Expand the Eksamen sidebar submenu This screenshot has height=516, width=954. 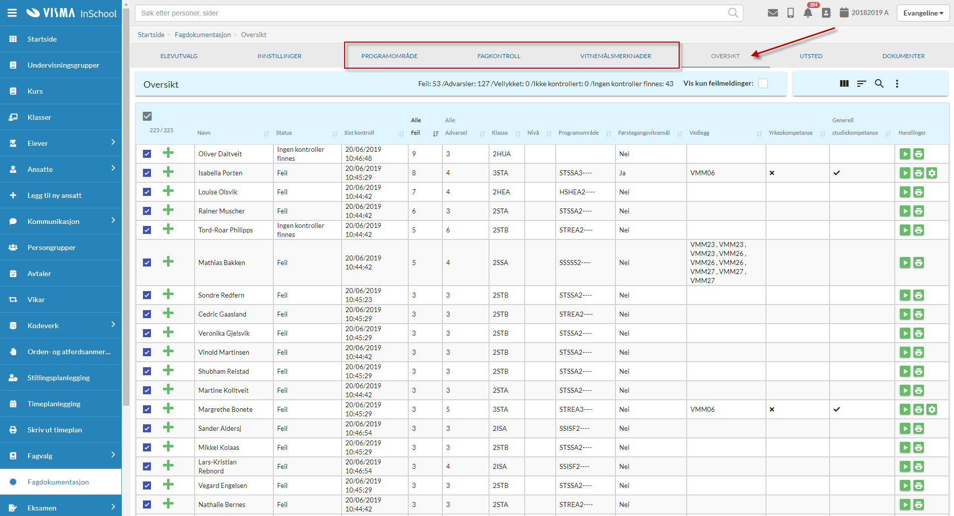(113, 507)
